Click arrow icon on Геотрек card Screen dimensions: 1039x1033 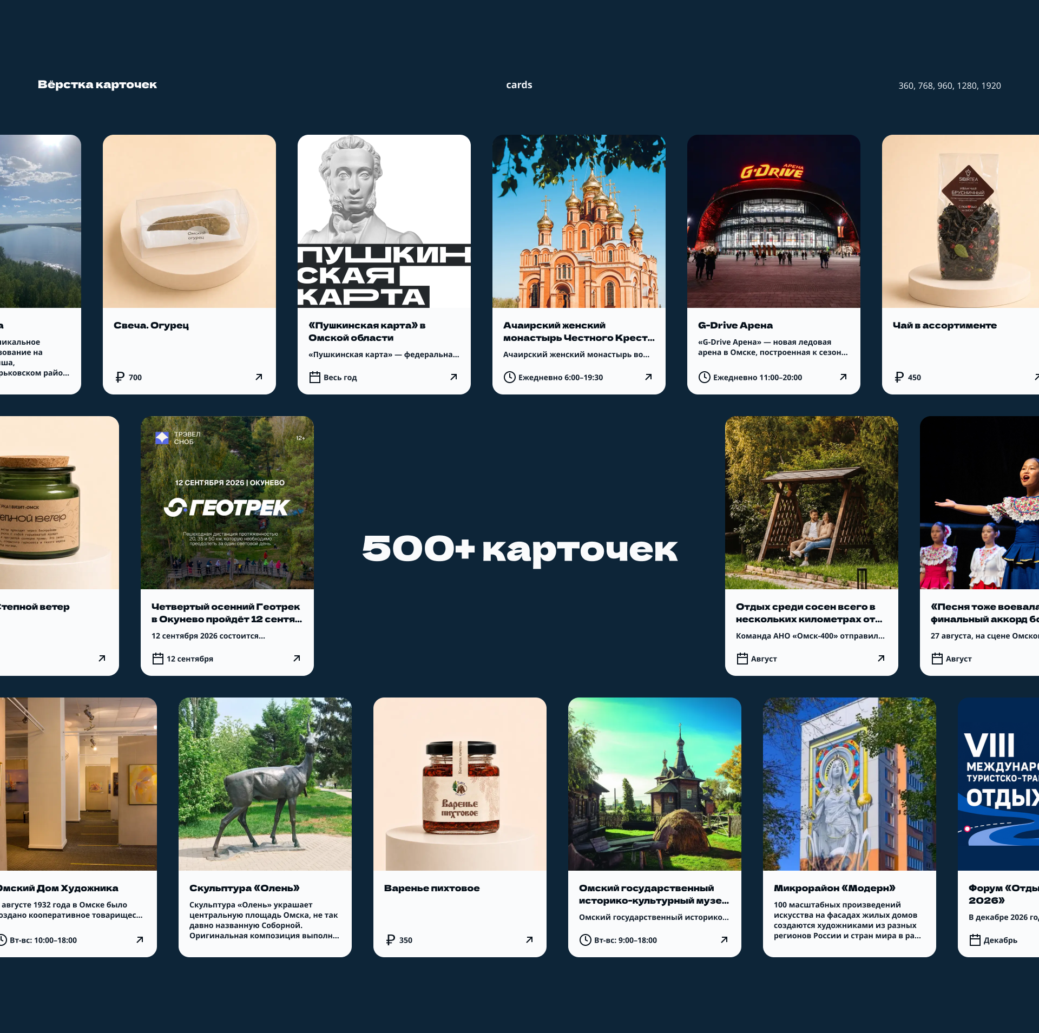(x=297, y=659)
